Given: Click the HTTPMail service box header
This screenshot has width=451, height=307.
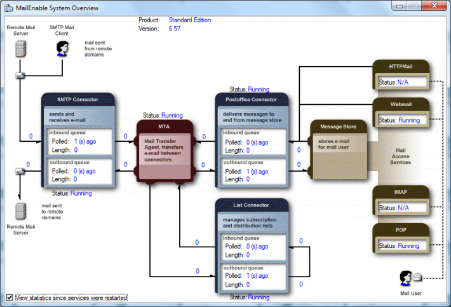Looking at the screenshot, I should coord(401,67).
